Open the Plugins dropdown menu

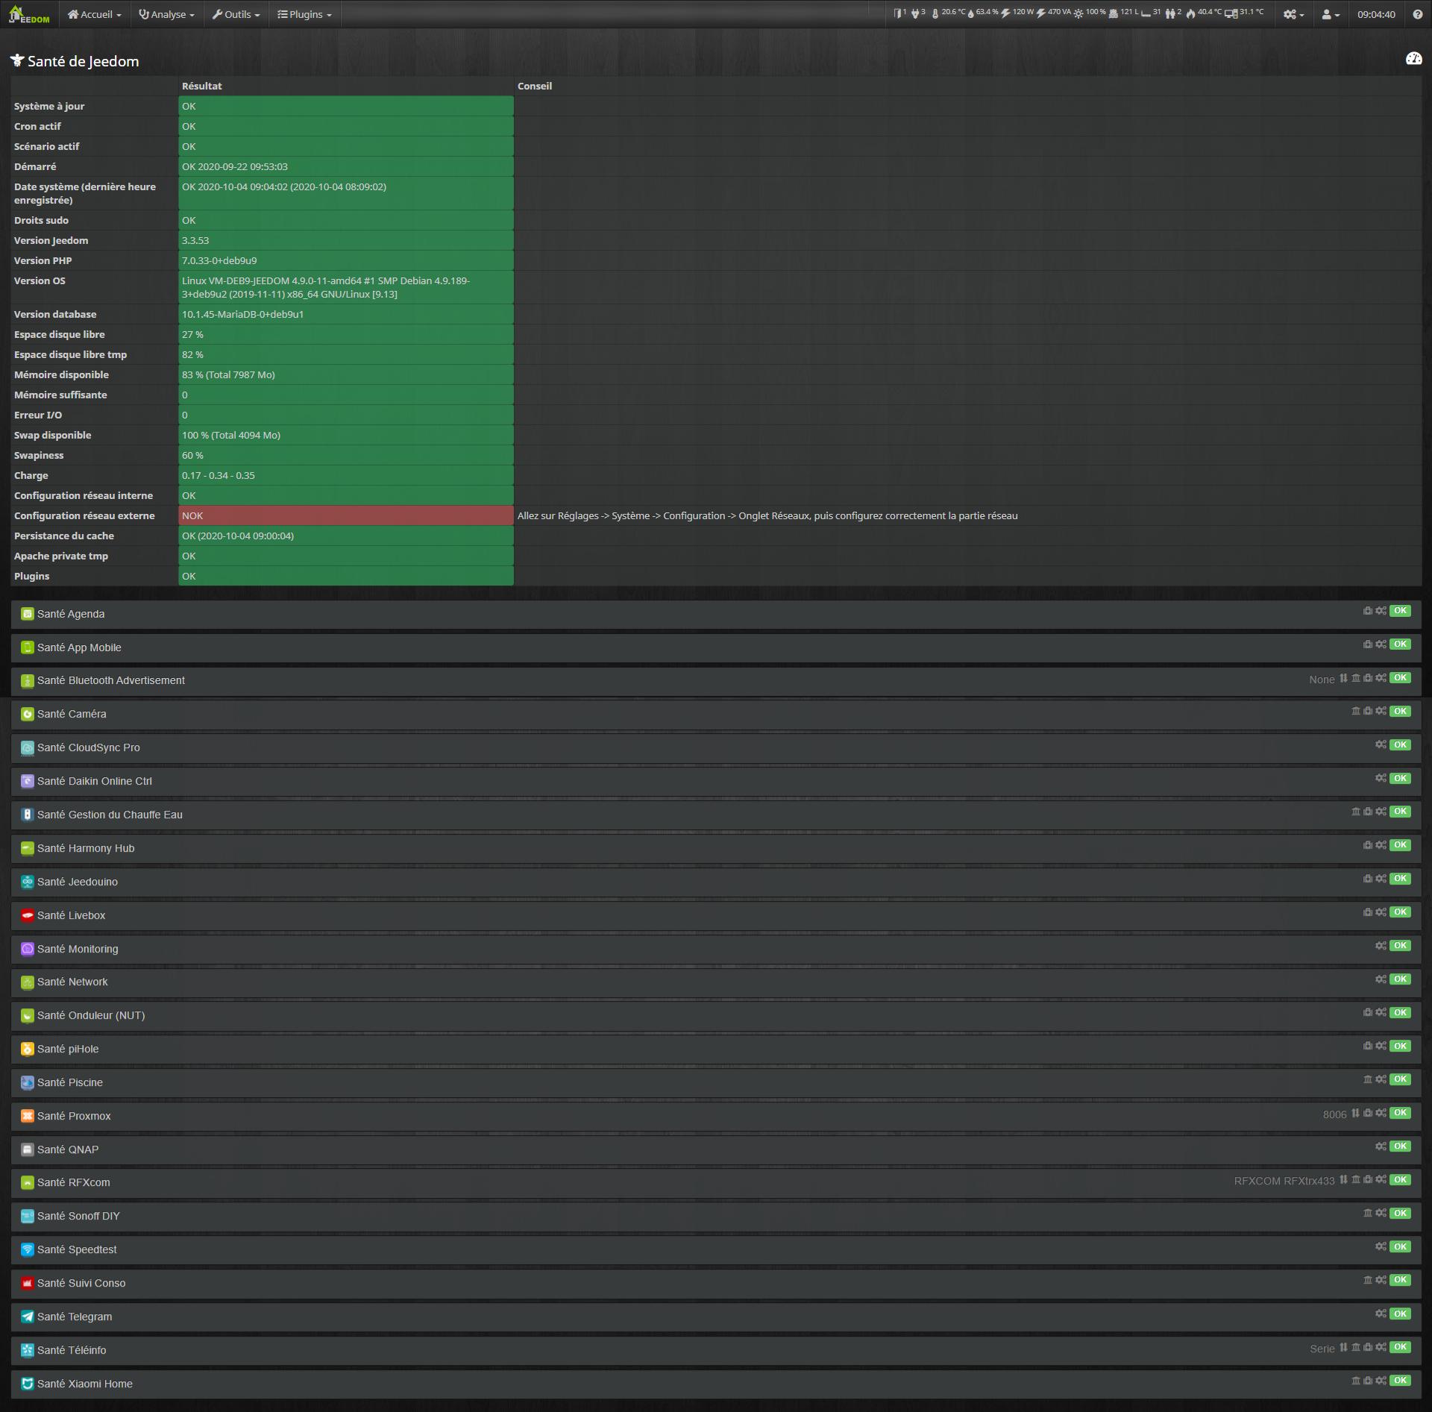(304, 14)
